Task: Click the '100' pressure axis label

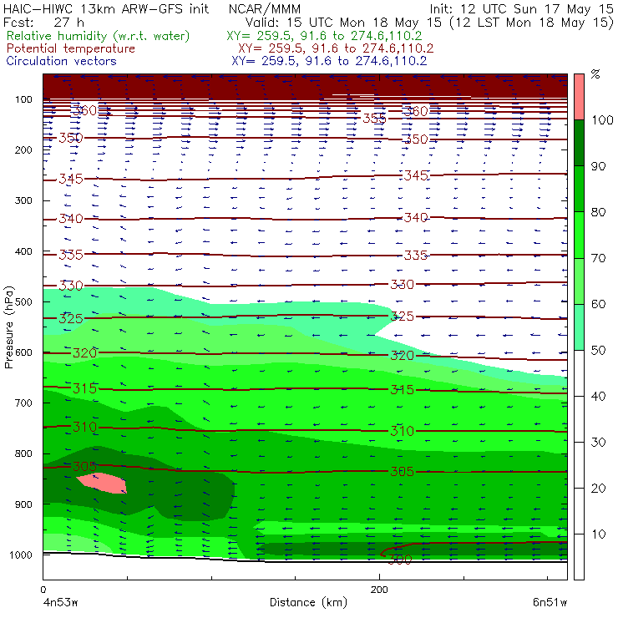Action: tap(23, 99)
